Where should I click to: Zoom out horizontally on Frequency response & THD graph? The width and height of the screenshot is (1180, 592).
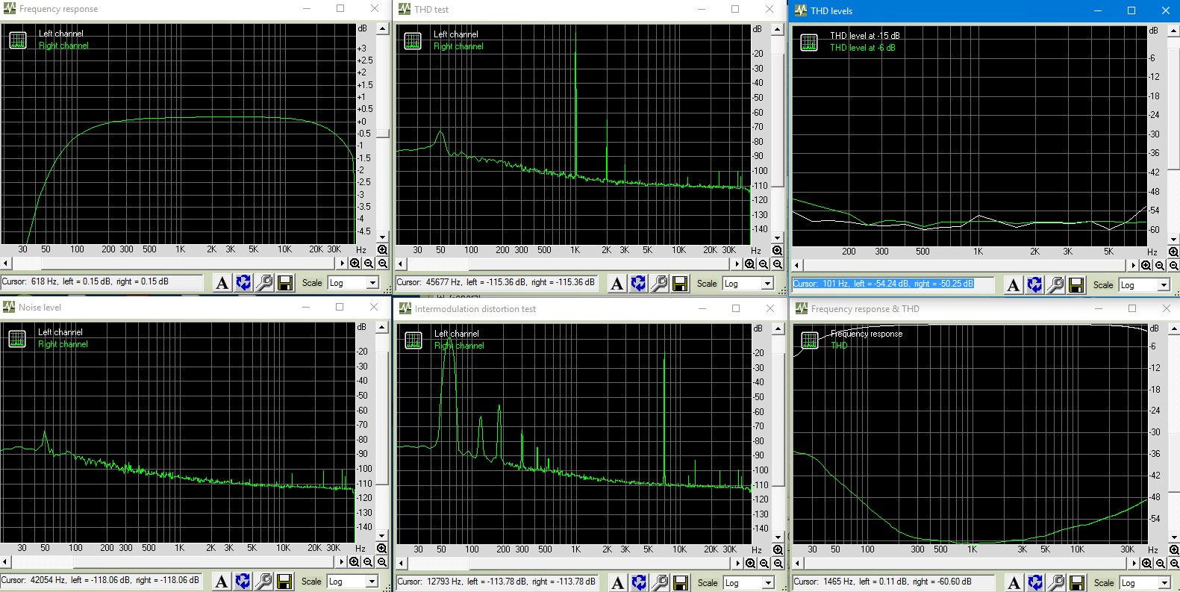pos(1161,564)
